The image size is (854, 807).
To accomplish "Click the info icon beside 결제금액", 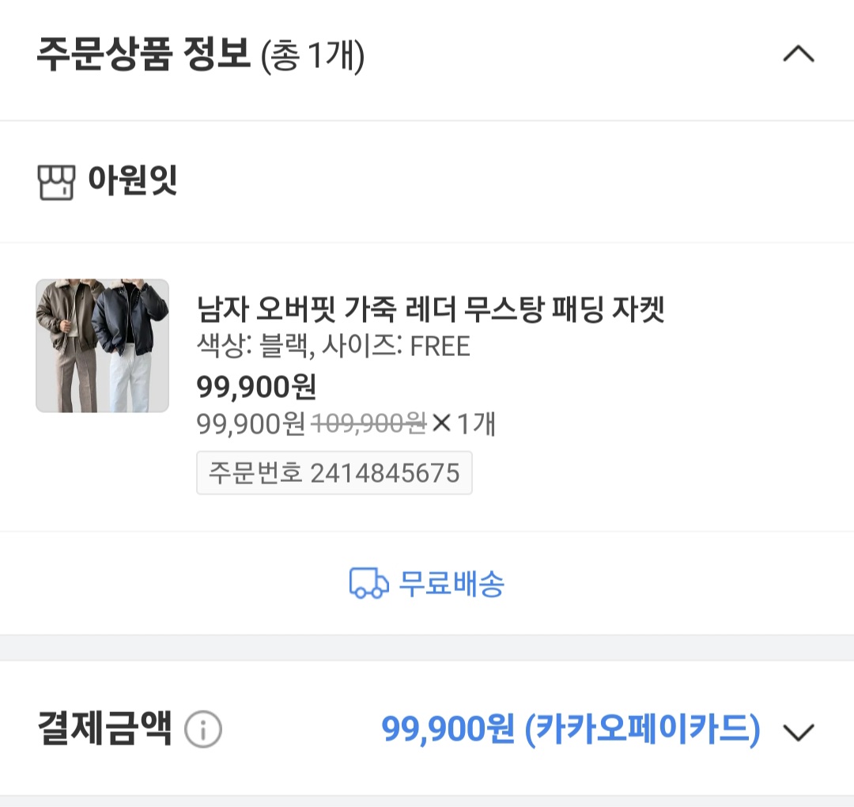I will [203, 730].
